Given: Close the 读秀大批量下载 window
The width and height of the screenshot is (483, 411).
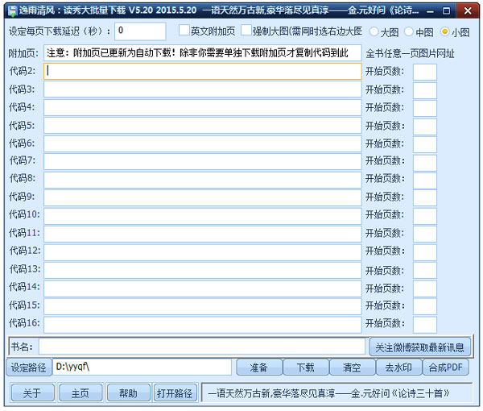Looking at the screenshot, I should 467,11.
